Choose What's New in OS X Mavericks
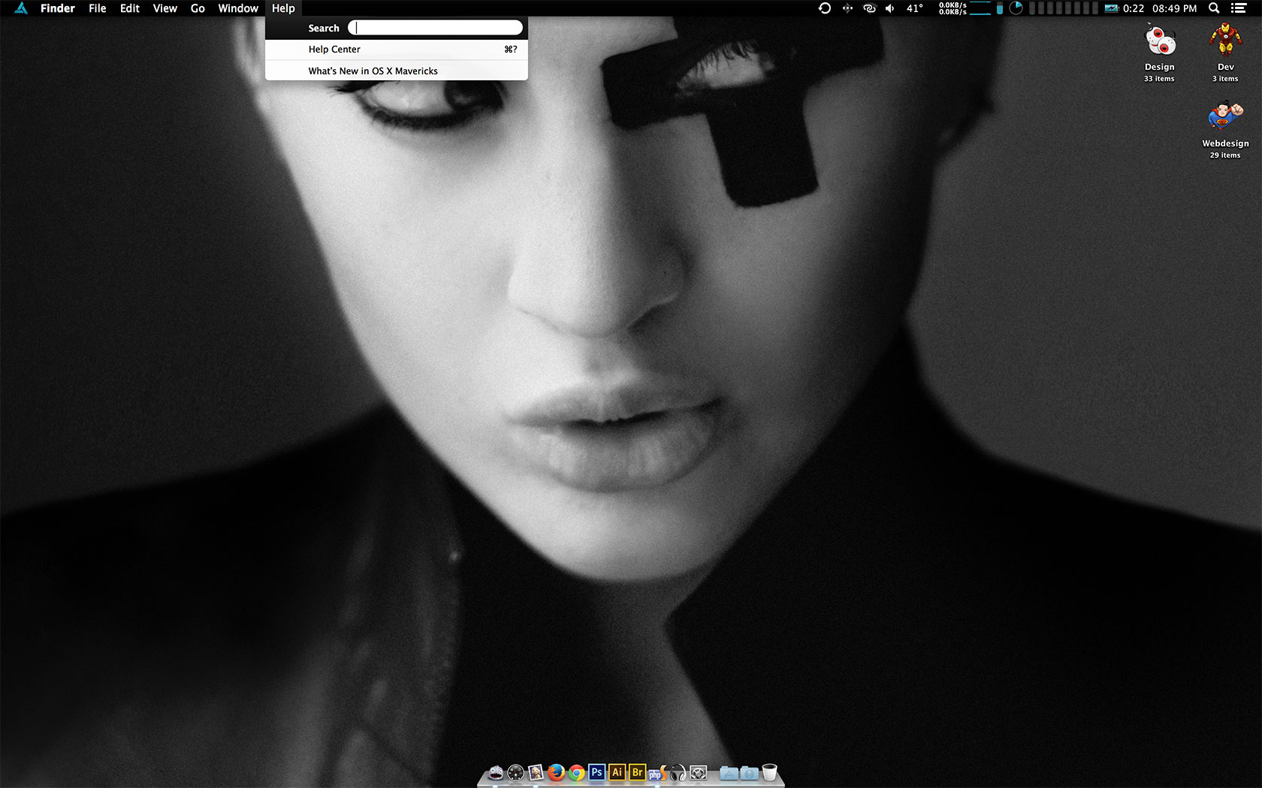1262x788 pixels. [x=373, y=71]
